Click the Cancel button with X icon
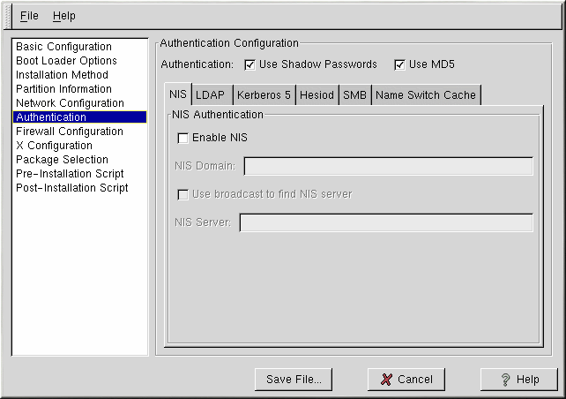Screen dimensions: 566x399 pos(406,380)
